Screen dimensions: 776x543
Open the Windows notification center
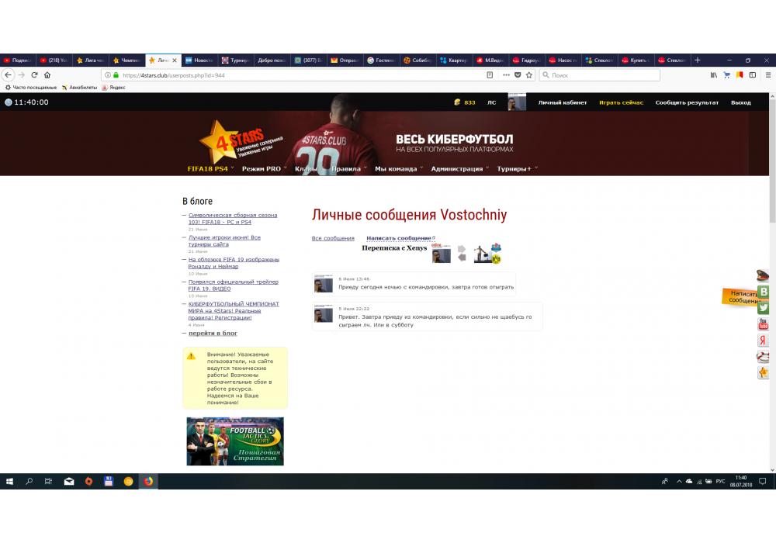coord(763,481)
